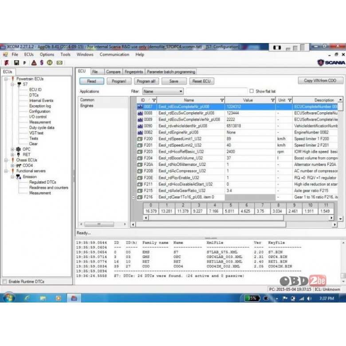346x346 pixels.
Task: Click the numeric type icon of row F200
Action: (140, 139)
